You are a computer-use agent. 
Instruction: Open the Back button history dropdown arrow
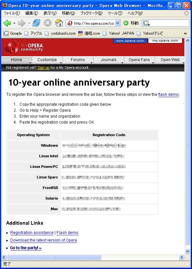pos(15,23)
